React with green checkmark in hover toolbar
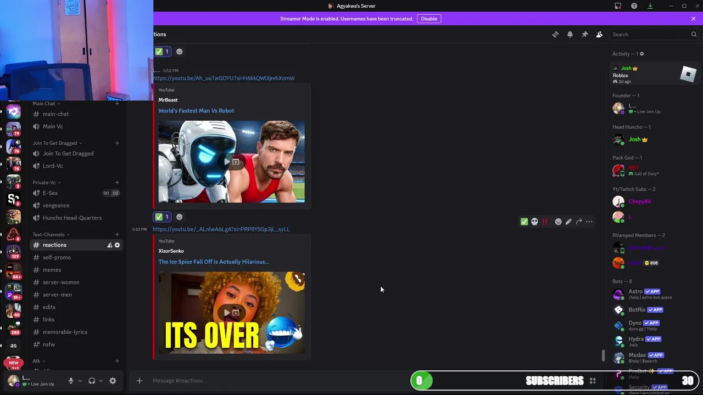 click(524, 222)
